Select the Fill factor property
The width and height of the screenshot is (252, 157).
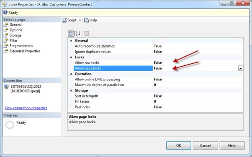click(x=158, y=102)
